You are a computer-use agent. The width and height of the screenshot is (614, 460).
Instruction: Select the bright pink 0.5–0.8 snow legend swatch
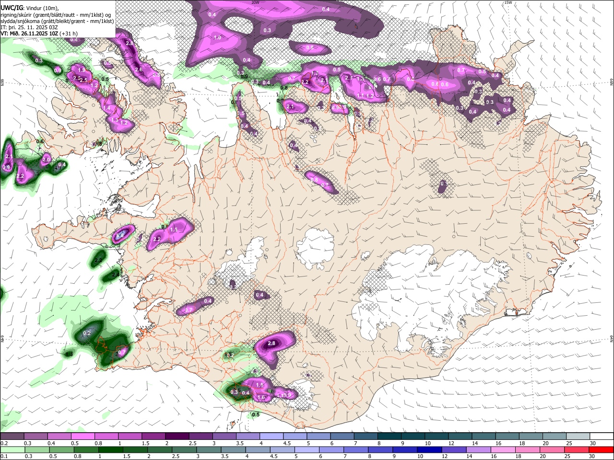point(83,437)
